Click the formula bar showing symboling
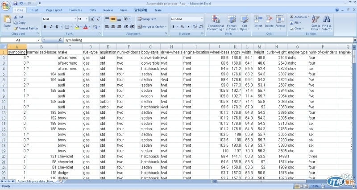This screenshot has height=190, width=357. pyautogui.click(x=208, y=40)
